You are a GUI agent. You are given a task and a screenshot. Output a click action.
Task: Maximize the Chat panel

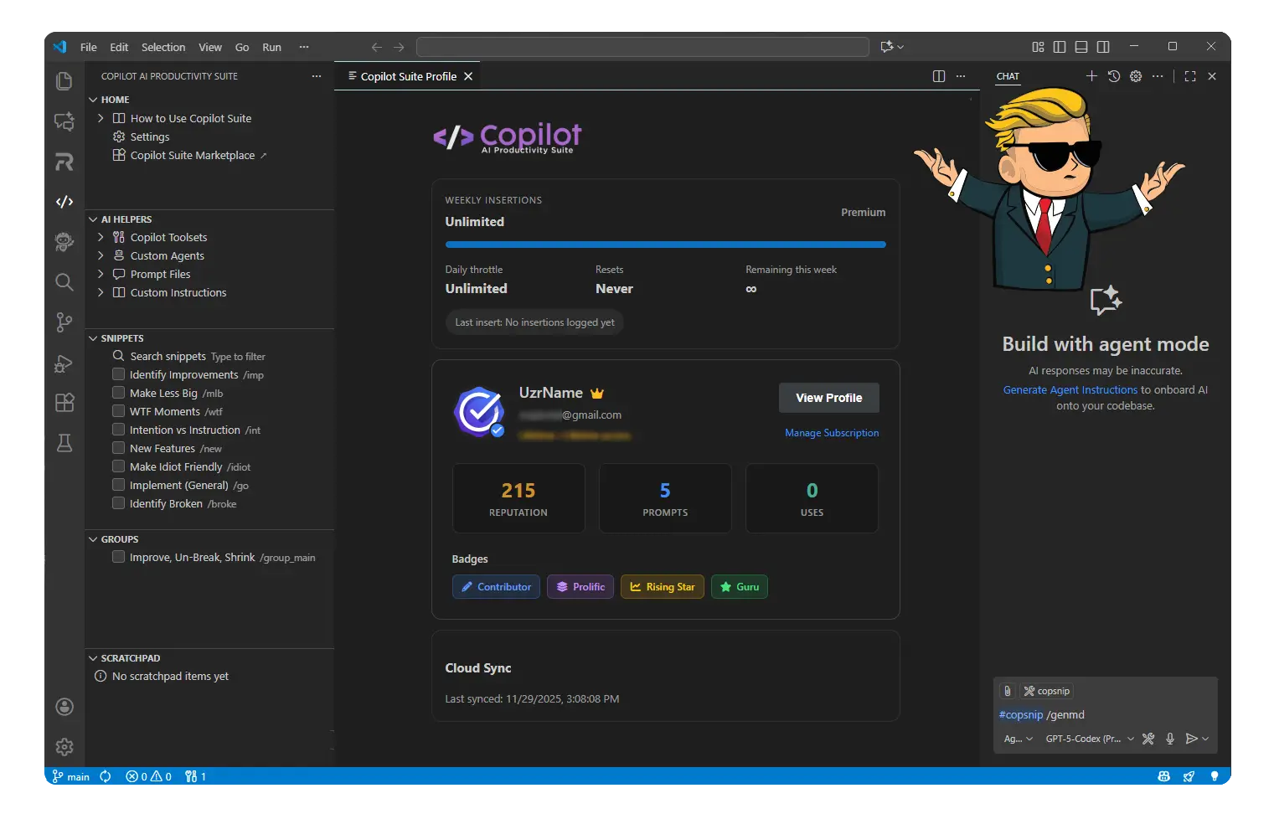1190,76
